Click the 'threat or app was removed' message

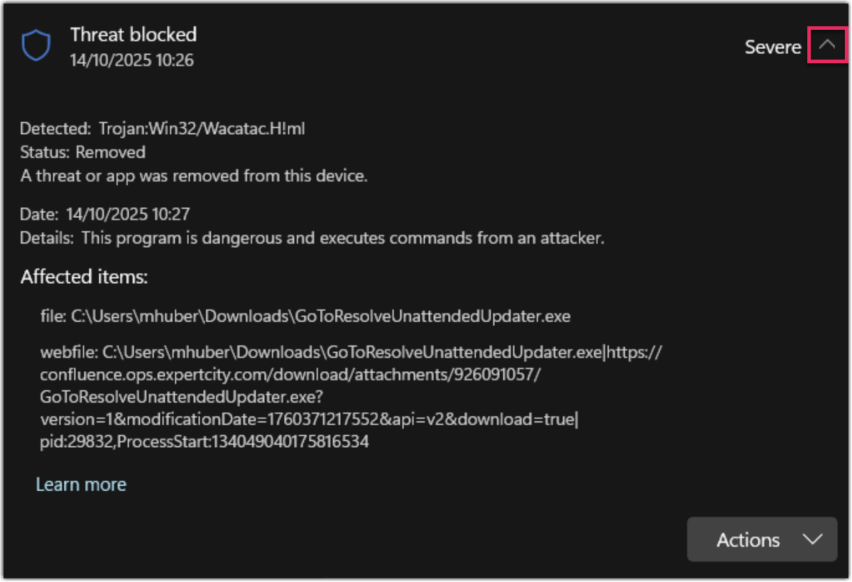194,175
